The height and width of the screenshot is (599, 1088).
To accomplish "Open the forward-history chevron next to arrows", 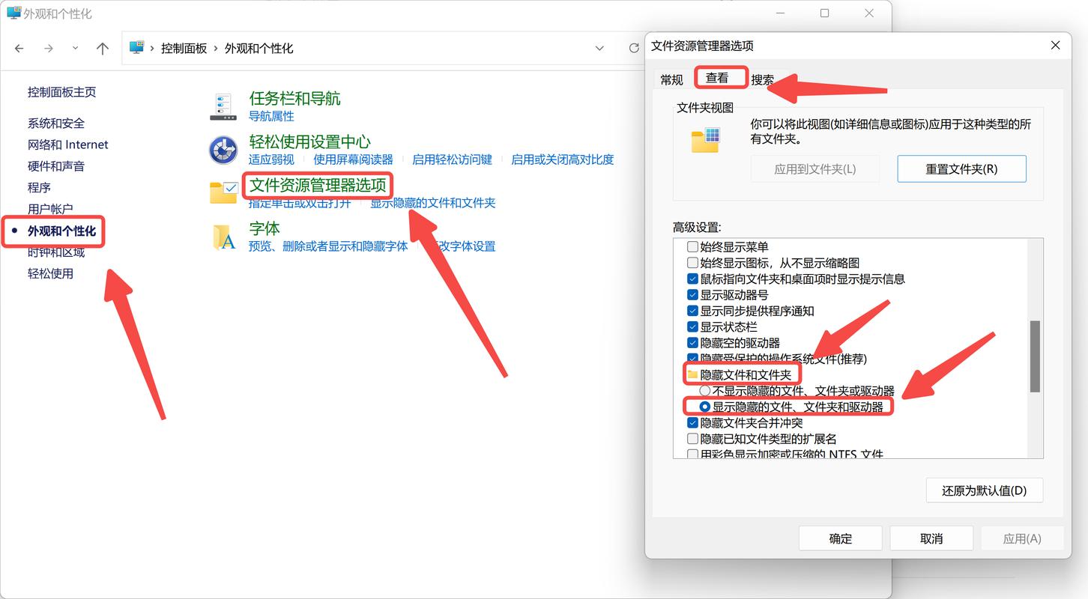I will pyautogui.click(x=75, y=48).
